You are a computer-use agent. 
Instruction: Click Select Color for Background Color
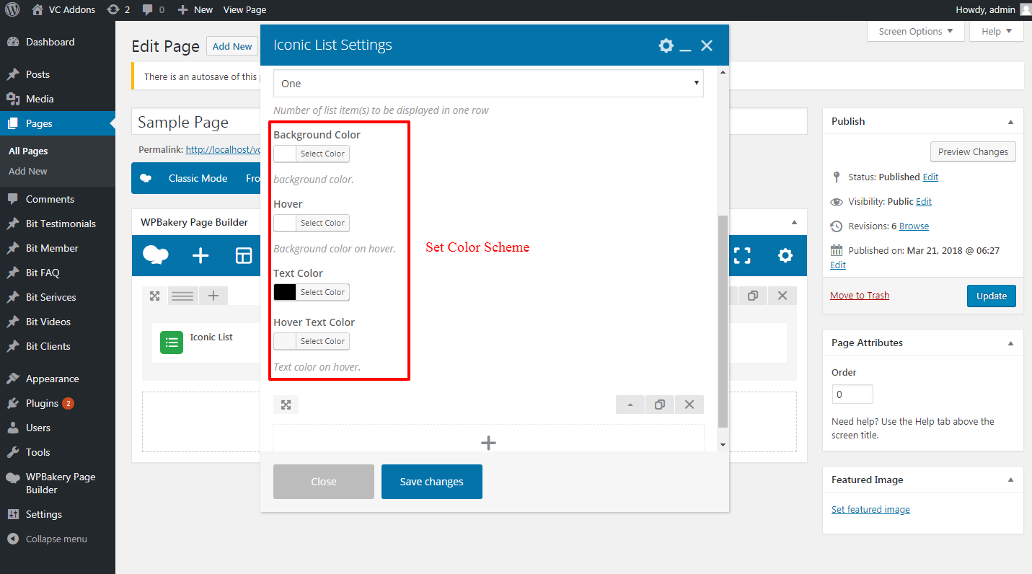coord(322,154)
